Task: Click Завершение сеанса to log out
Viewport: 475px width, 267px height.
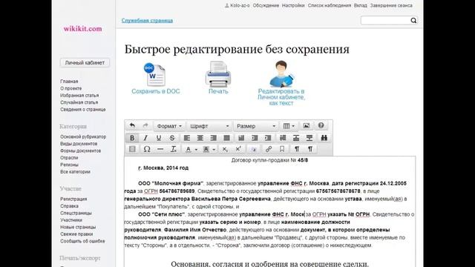Action: click(391, 5)
